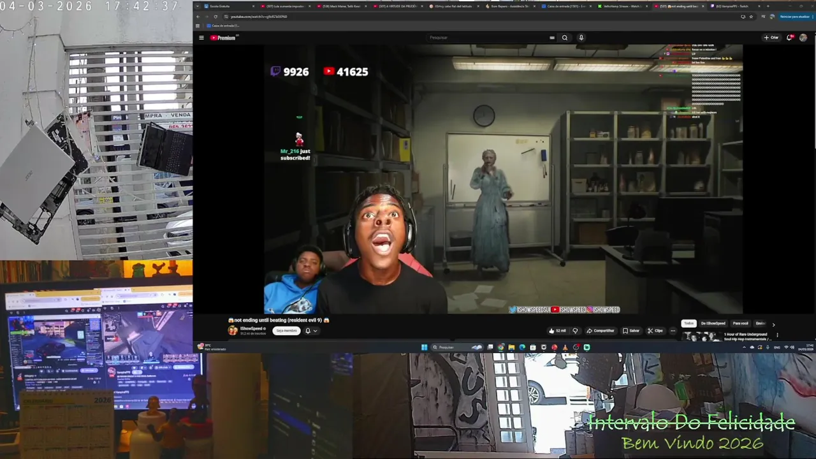Click the YouTube search magnifier button
816x459 pixels.
pyautogui.click(x=564, y=38)
